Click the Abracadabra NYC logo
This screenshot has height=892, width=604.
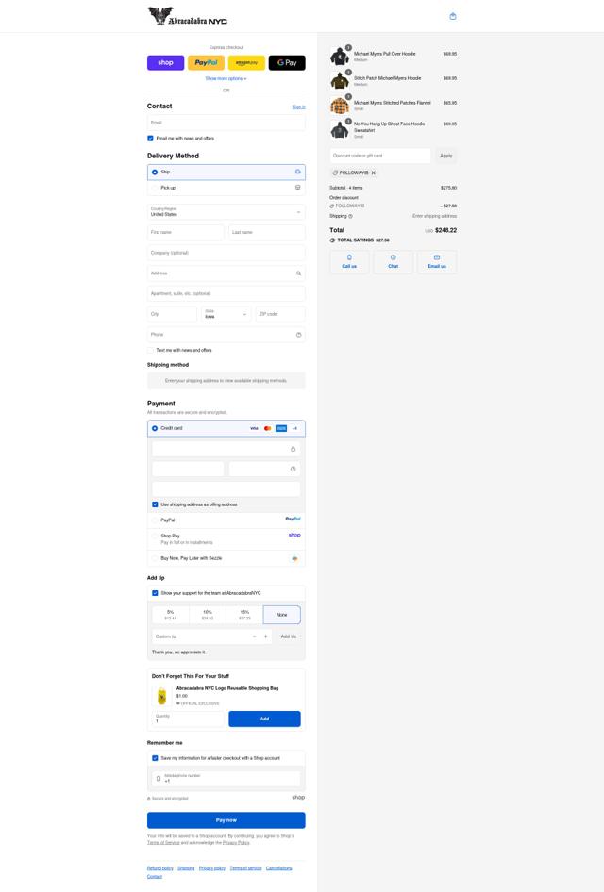click(188, 16)
